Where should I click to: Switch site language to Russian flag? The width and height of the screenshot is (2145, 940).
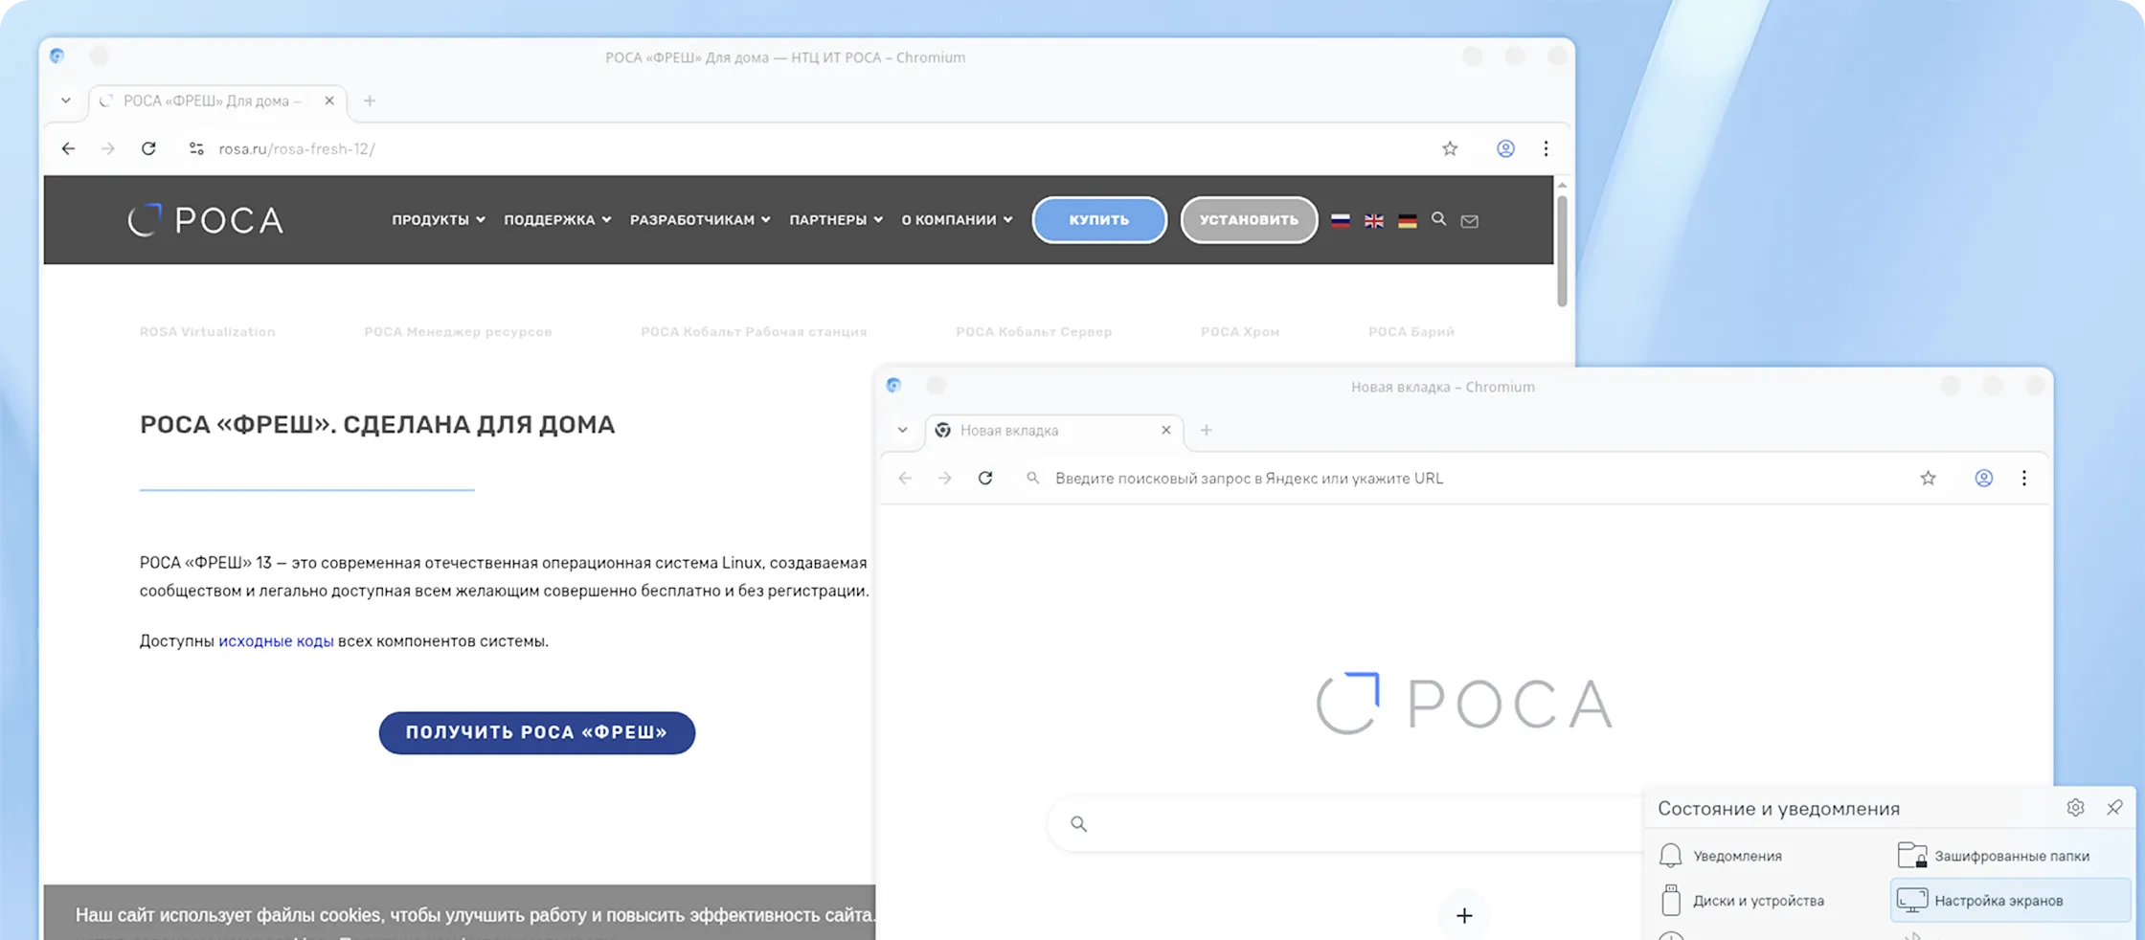(1341, 220)
